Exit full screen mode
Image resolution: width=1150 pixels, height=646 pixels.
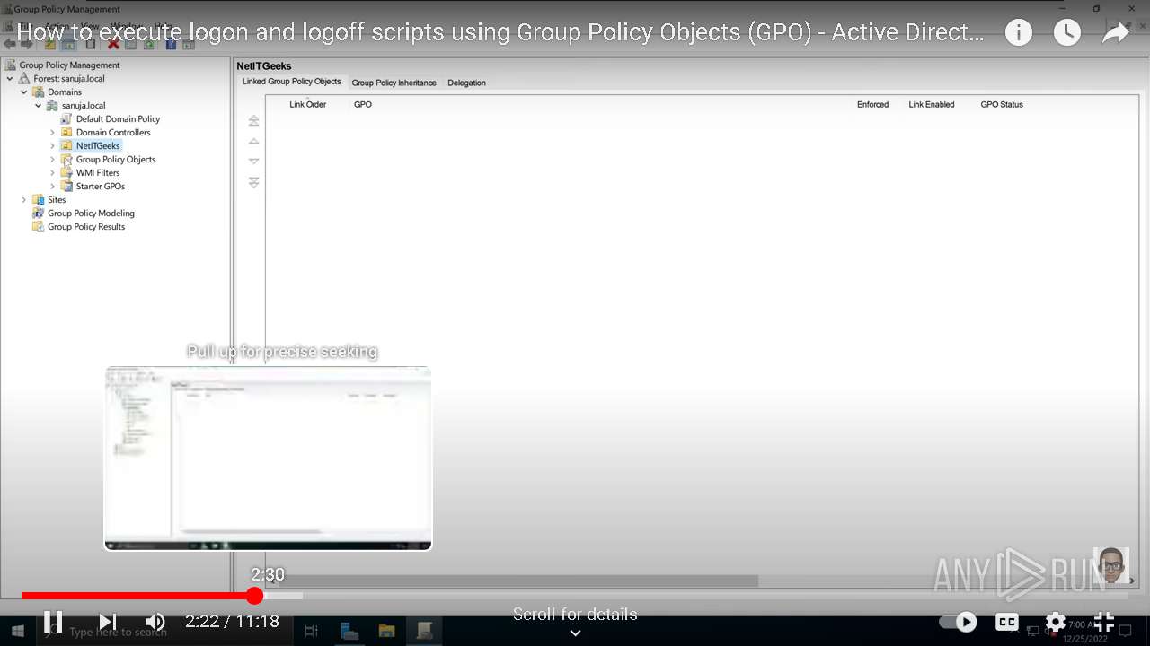1104,622
